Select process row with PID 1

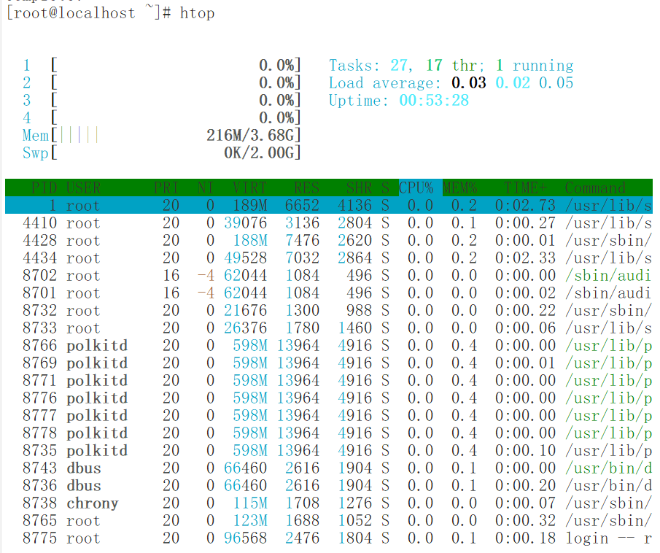coord(329,205)
